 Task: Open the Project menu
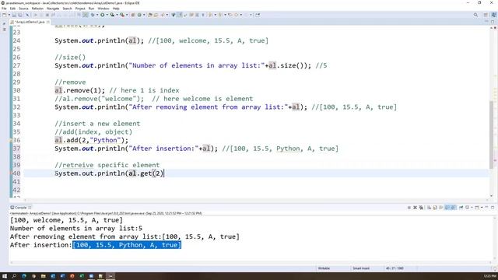click(x=80, y=9)
